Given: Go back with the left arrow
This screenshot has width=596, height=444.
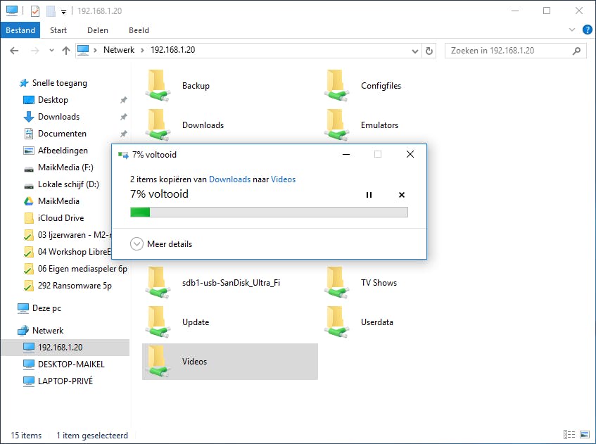Looking at the screenshot, I should point(14,50).
